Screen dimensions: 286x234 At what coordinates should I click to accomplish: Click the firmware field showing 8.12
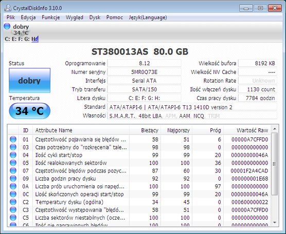(x=144, y=63)
